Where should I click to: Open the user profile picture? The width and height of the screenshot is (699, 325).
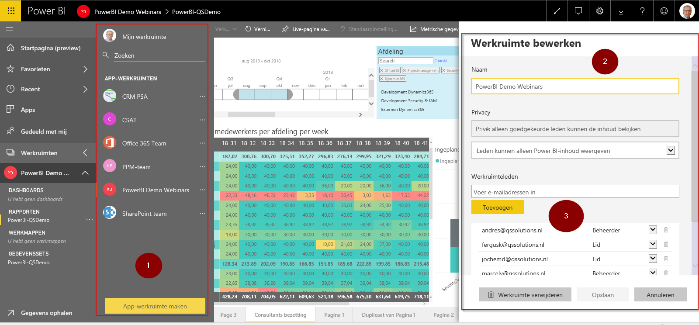(x=687, y=11)
